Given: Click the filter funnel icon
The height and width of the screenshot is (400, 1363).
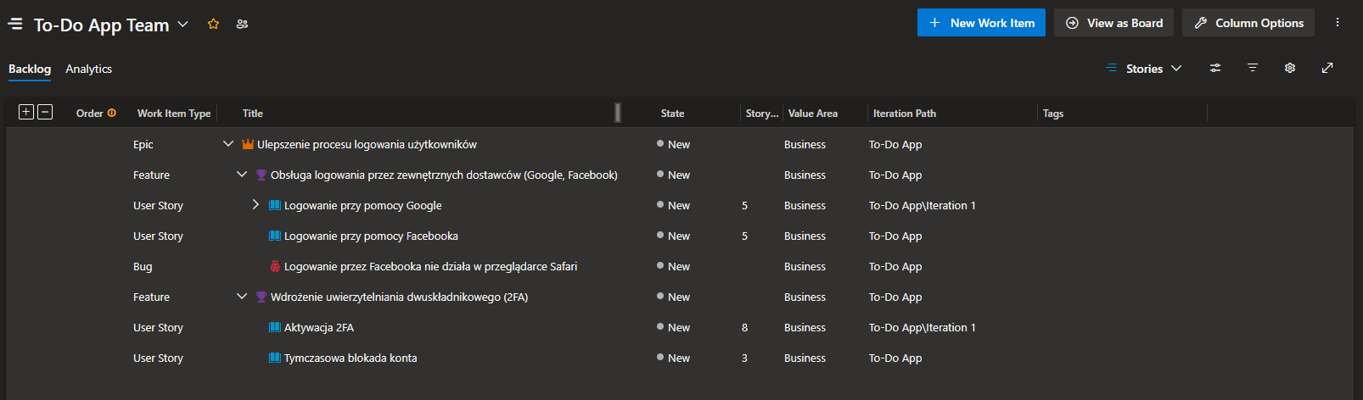Looking at the screenshot, I should point(1253,68).
